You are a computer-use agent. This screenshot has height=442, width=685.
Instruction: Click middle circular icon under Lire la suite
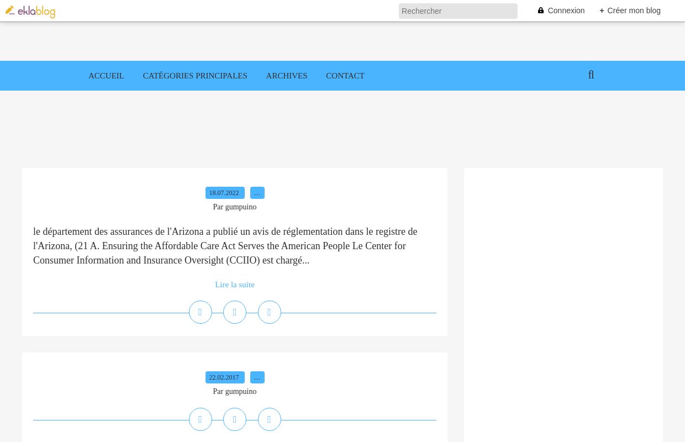point(235,312)
